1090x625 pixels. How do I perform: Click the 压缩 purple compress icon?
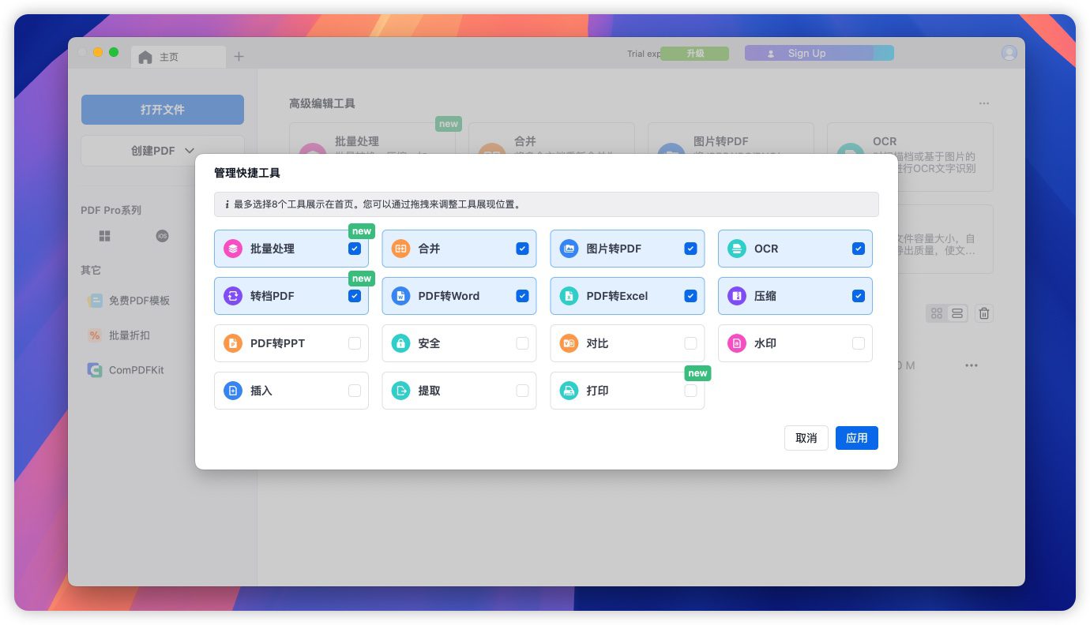pos(736,296)
